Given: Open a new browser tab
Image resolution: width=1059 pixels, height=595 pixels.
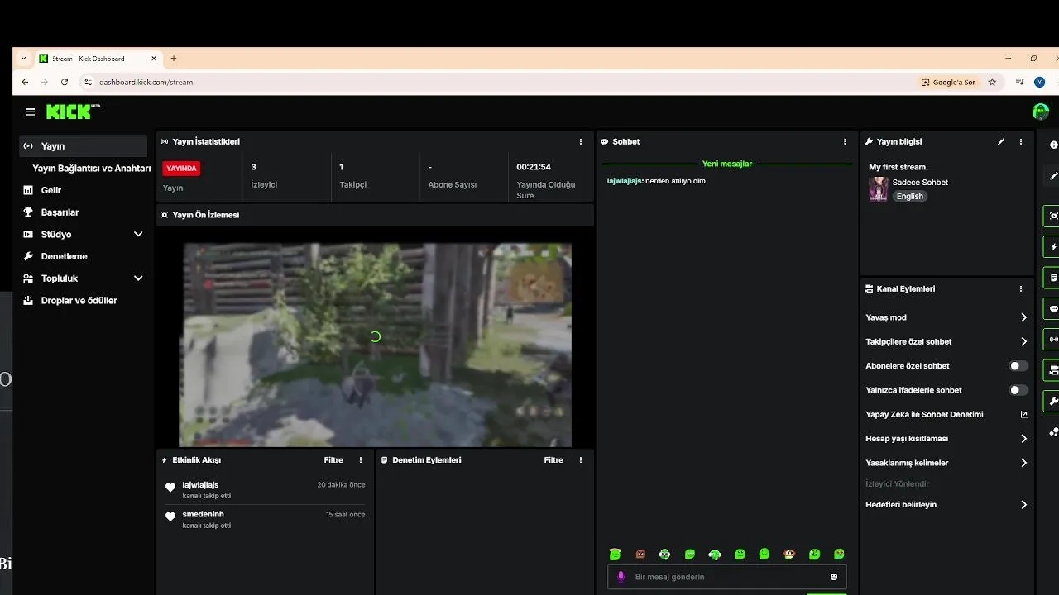Looking at the screenshot, I should coord(174,59).
